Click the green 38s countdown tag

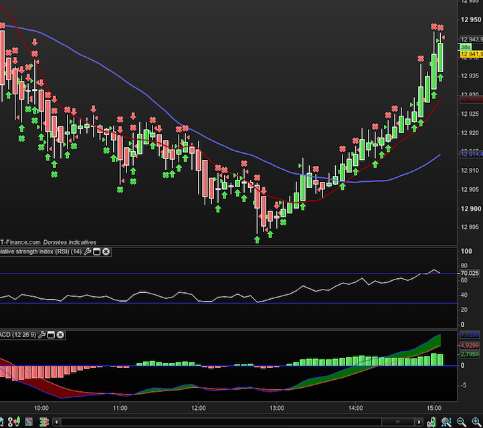point(466,47)
